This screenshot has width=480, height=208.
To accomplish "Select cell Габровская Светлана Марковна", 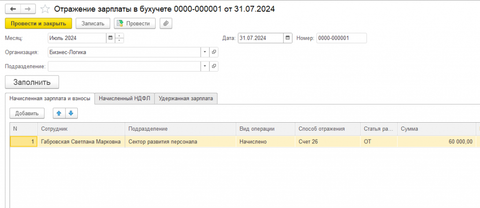I will [x=81, y=141].
